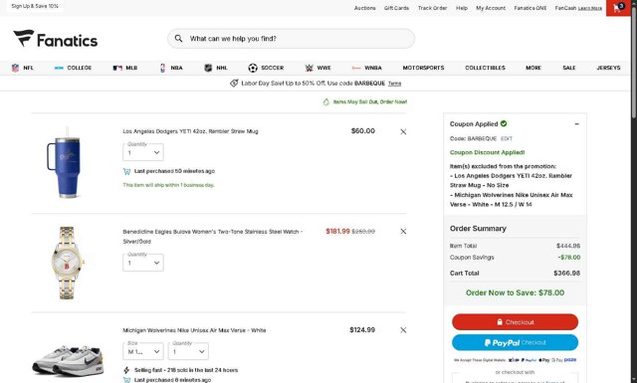Click the green 'Items May Sell Out' notice

click(x=365, y=101)
